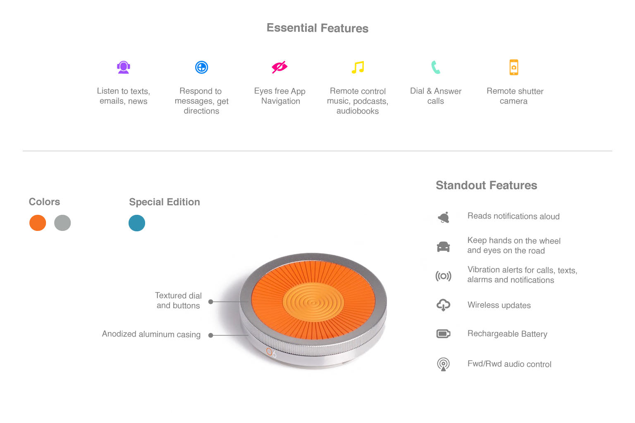Select the blue Special Edition swatch
This screenshot has width=635, height=423.
(x=137, y=223)
